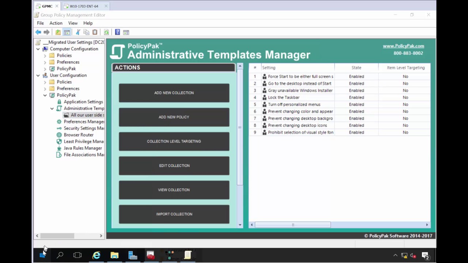Click the Back arrow toolbar icon
The height and width of the screenshot is (263, 468).
click(x=38, y=32)
